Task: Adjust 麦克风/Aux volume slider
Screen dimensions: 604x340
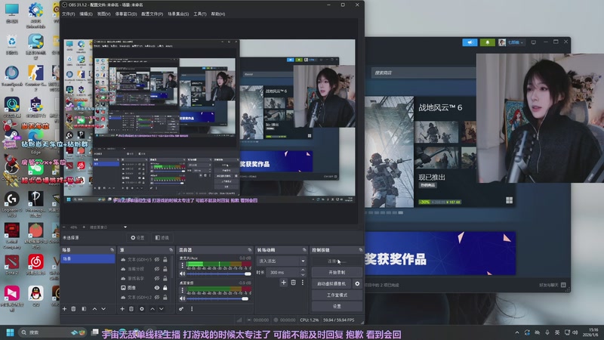Action: (219, 274)
